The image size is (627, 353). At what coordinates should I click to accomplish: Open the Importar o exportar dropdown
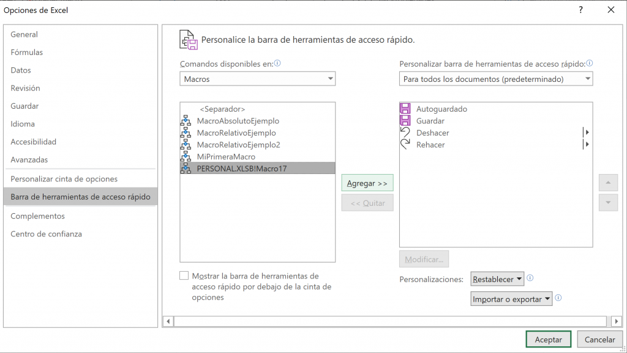(x=511, y=299)
